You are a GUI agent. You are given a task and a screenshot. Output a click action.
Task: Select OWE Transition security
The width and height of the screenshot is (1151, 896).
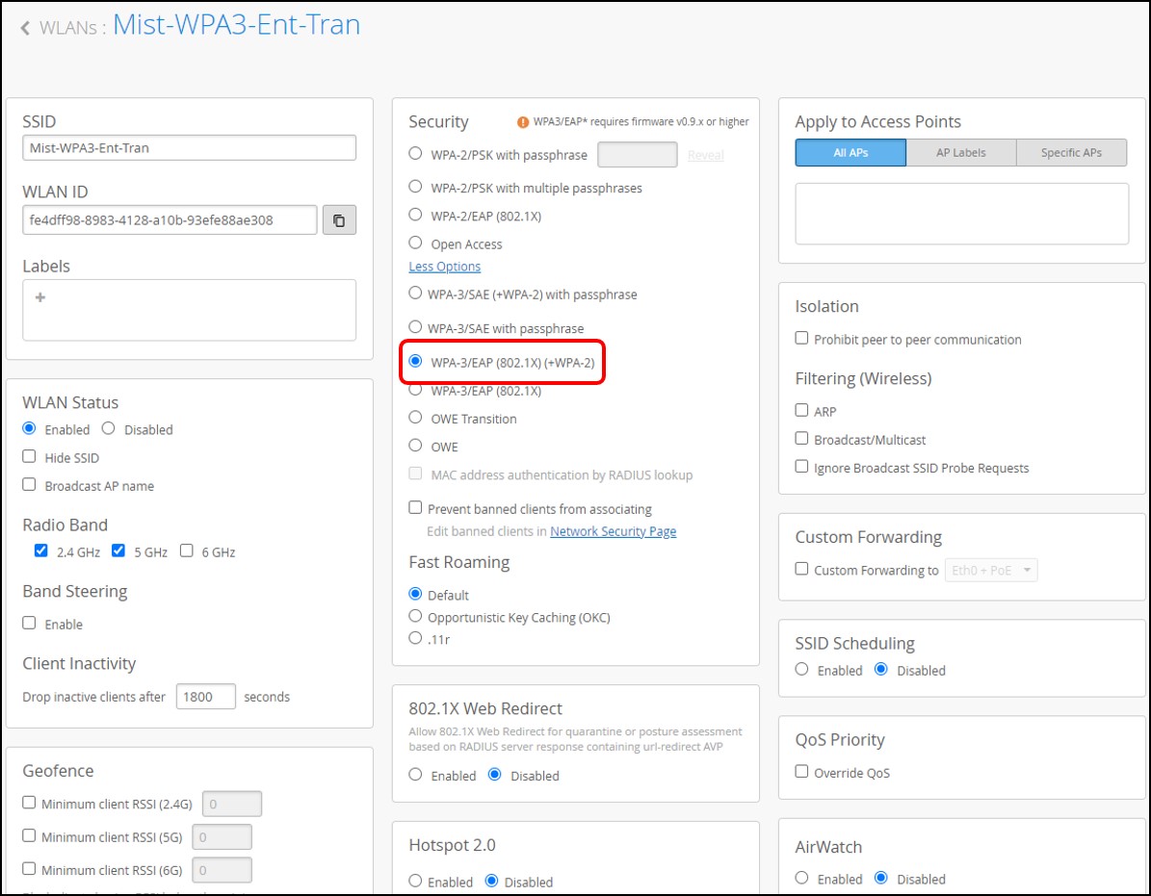(415, 418)
